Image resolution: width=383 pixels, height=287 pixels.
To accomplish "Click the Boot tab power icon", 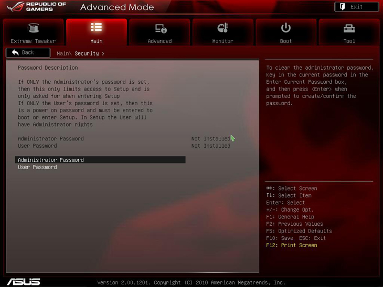I will pos(286,28).
